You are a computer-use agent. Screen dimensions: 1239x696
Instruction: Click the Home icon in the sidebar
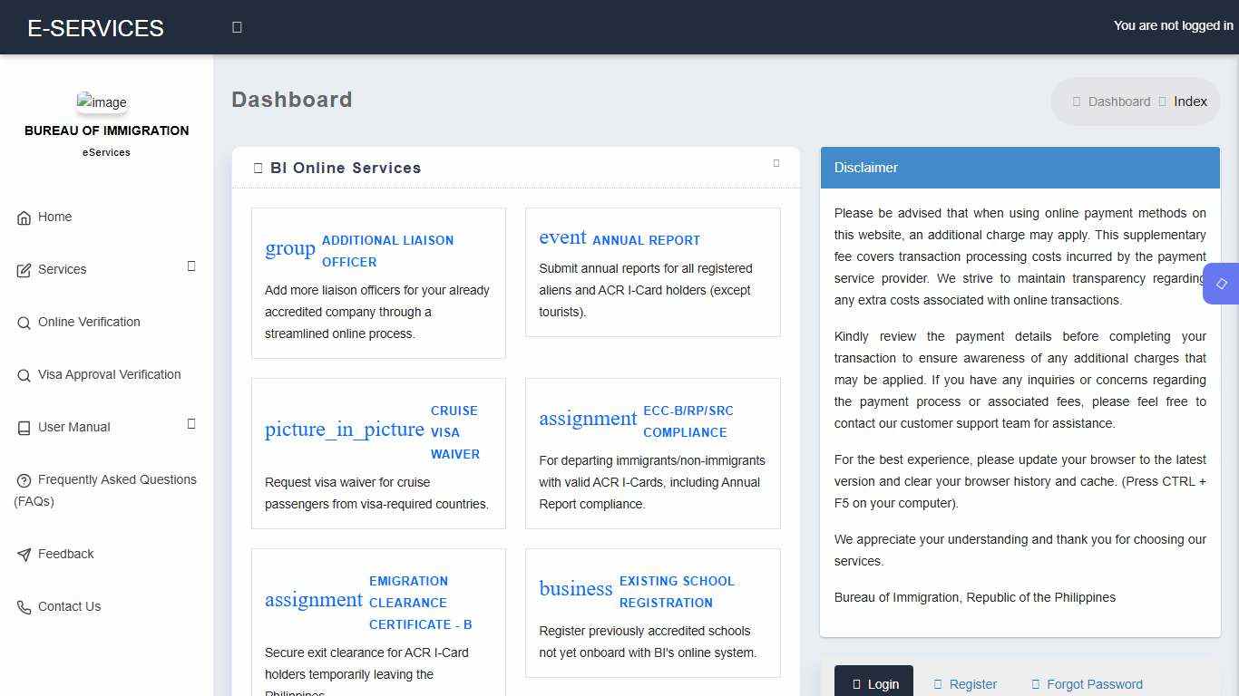click(24, 217)
